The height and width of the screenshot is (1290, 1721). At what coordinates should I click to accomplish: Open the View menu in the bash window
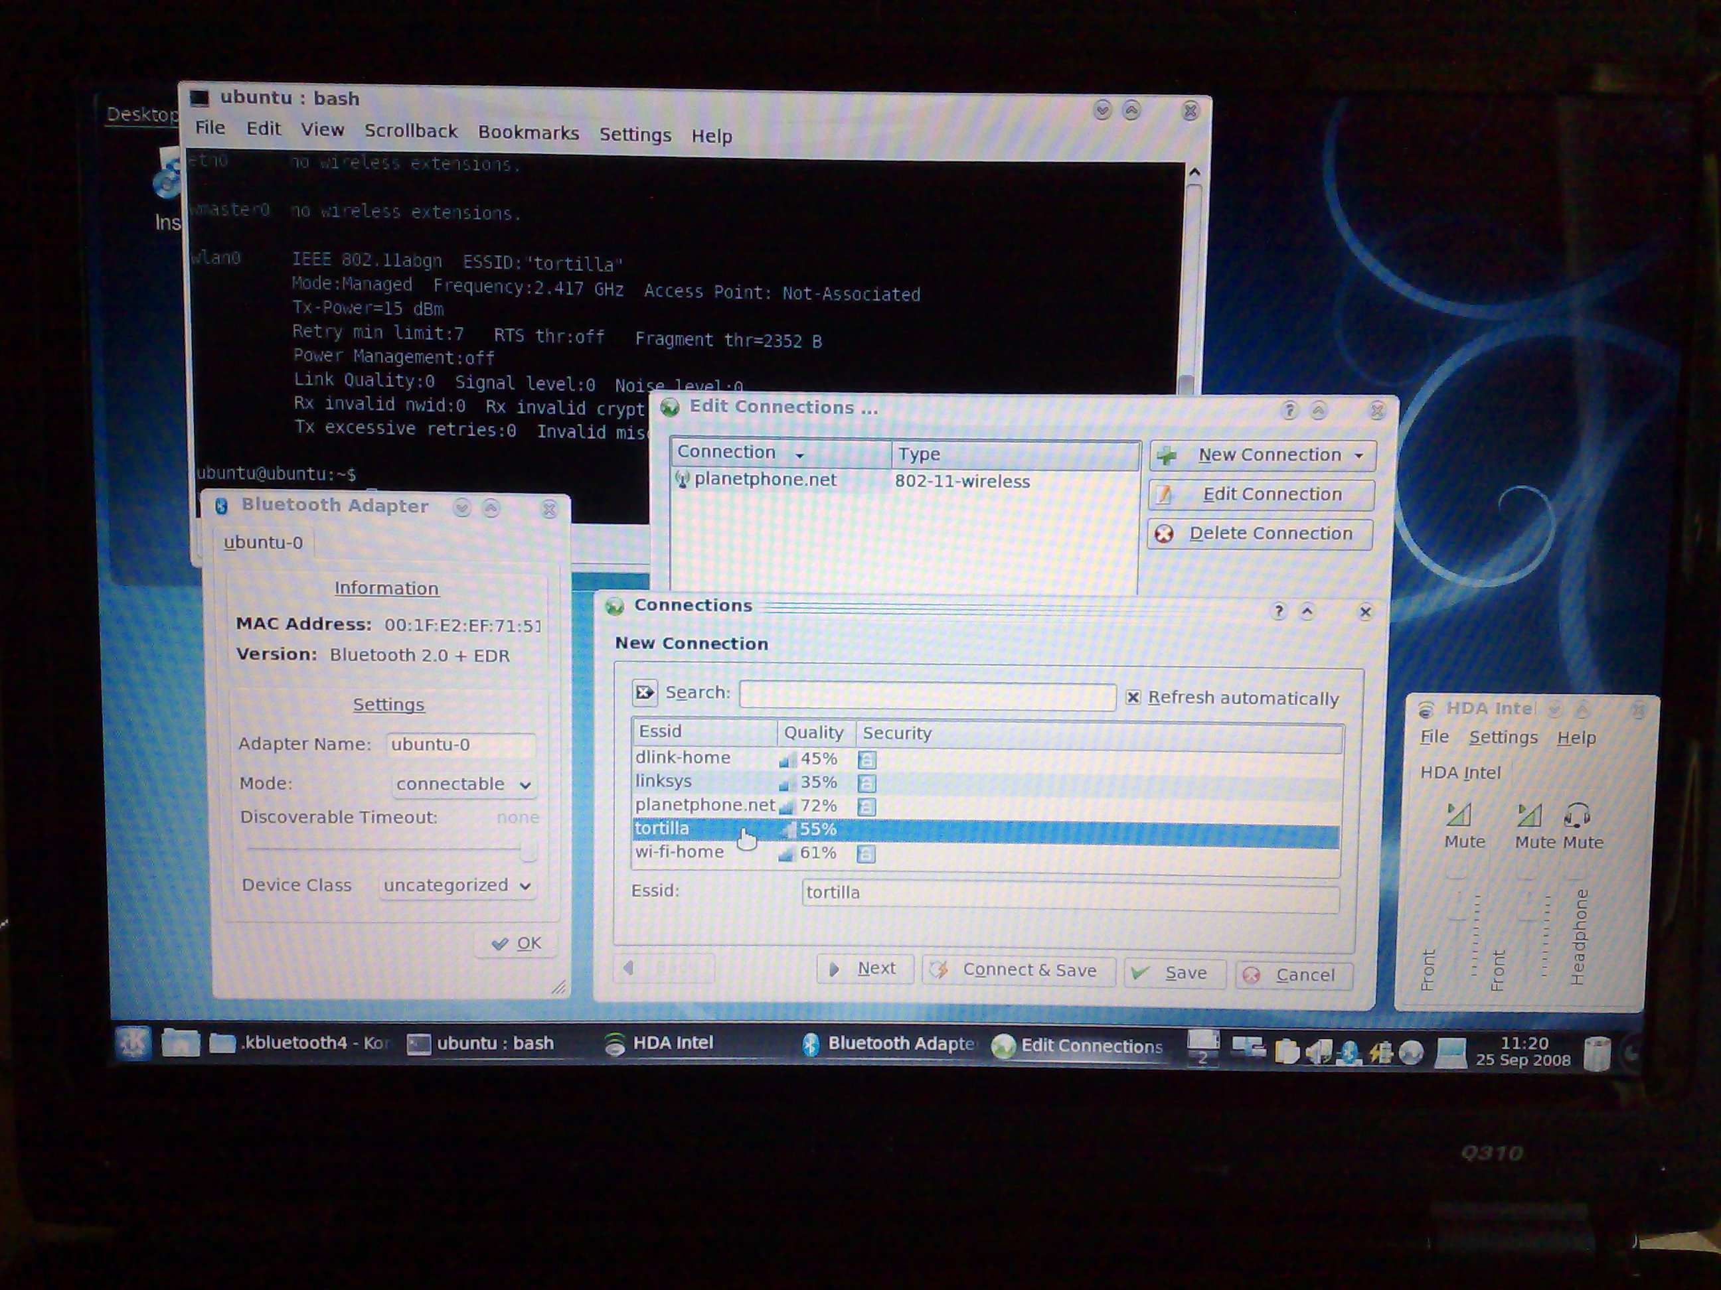pos(322,129)
